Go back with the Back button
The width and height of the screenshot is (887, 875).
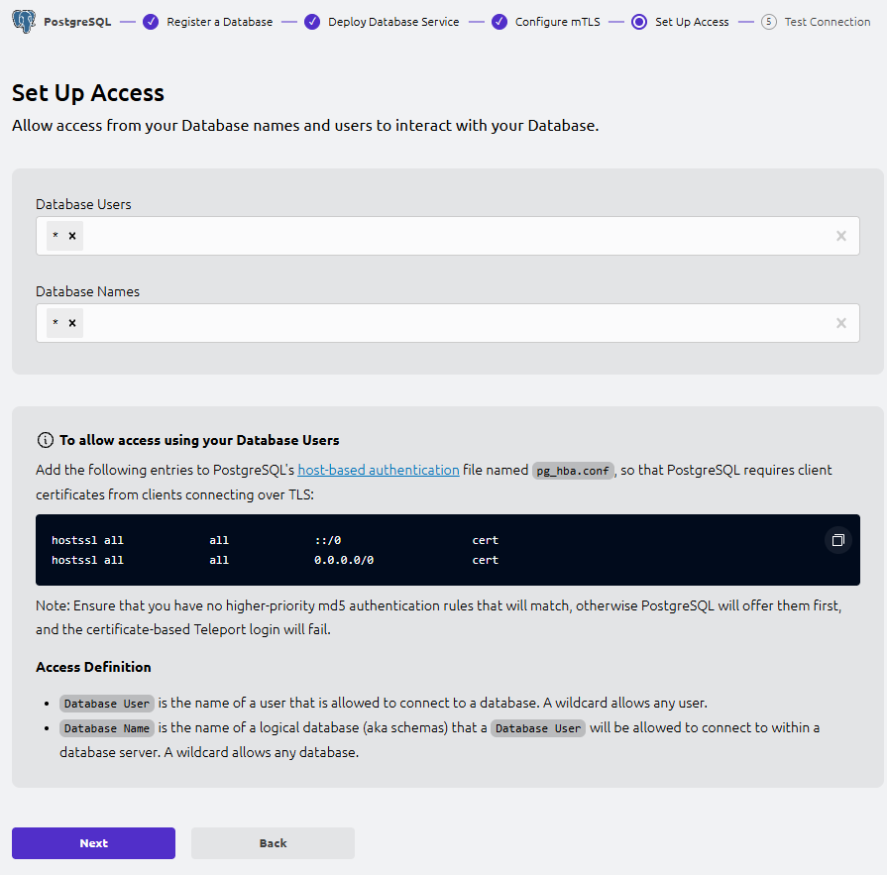coord(273,843)
